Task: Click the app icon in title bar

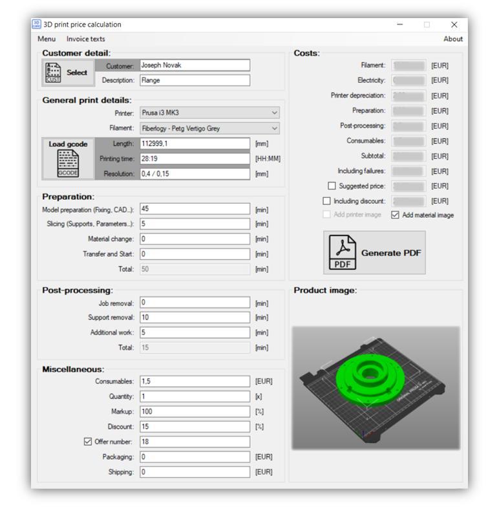Action: 36,25
